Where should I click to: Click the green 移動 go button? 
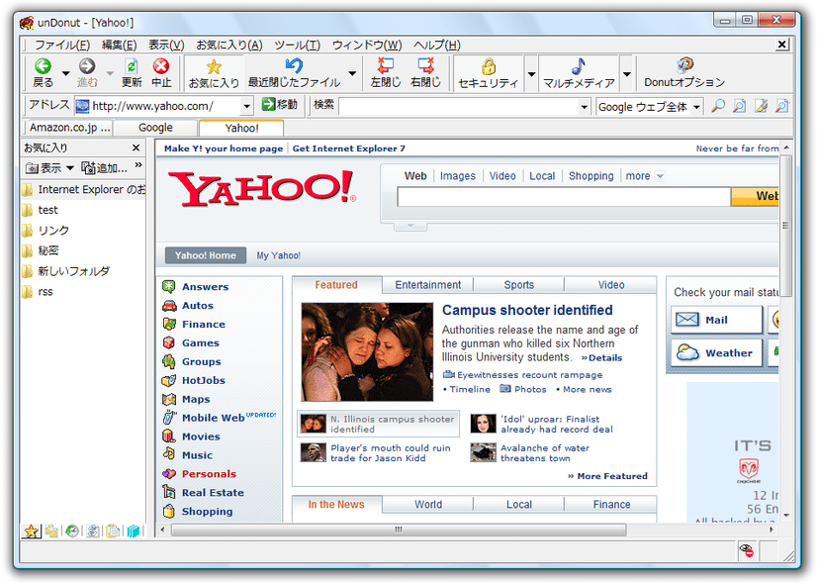click(x=279, y=104)
